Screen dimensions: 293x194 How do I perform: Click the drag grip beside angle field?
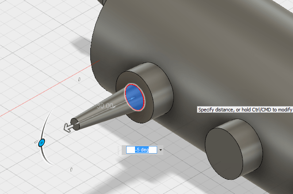pos(119,150)
